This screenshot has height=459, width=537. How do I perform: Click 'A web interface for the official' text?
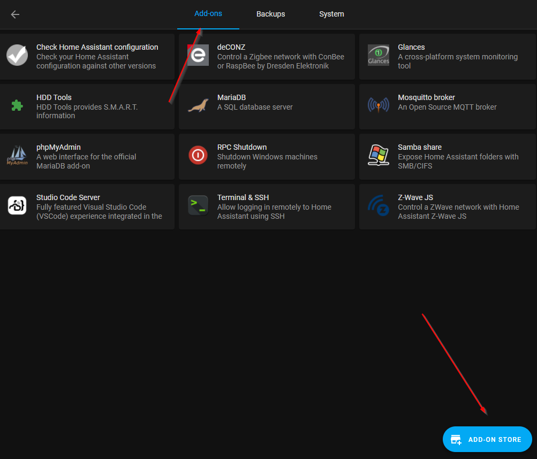(x=86, y=161)
